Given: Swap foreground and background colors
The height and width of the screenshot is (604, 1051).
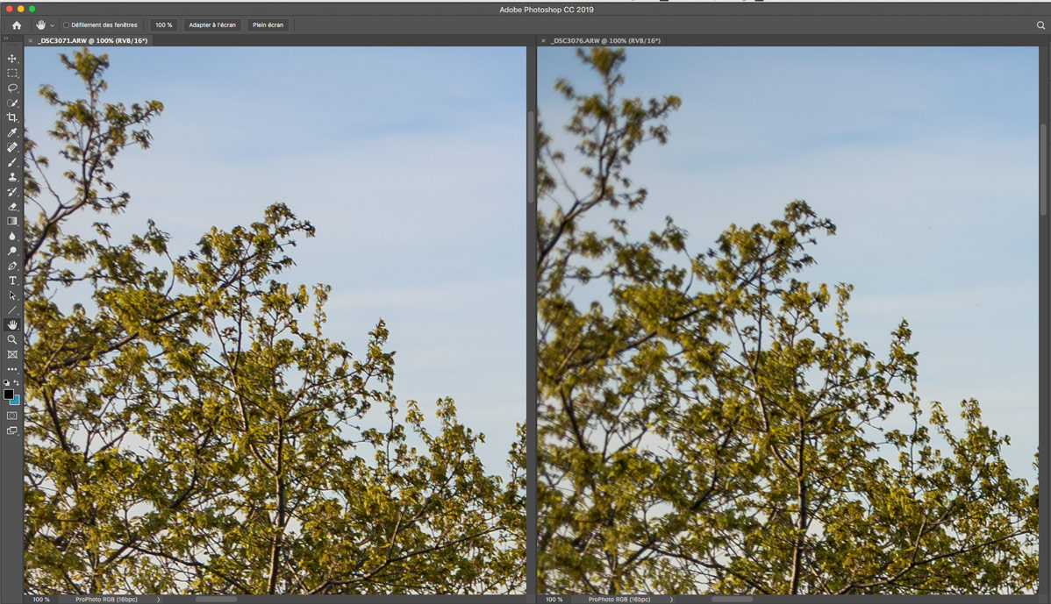Looking at the screenshot, I should 17,383.
